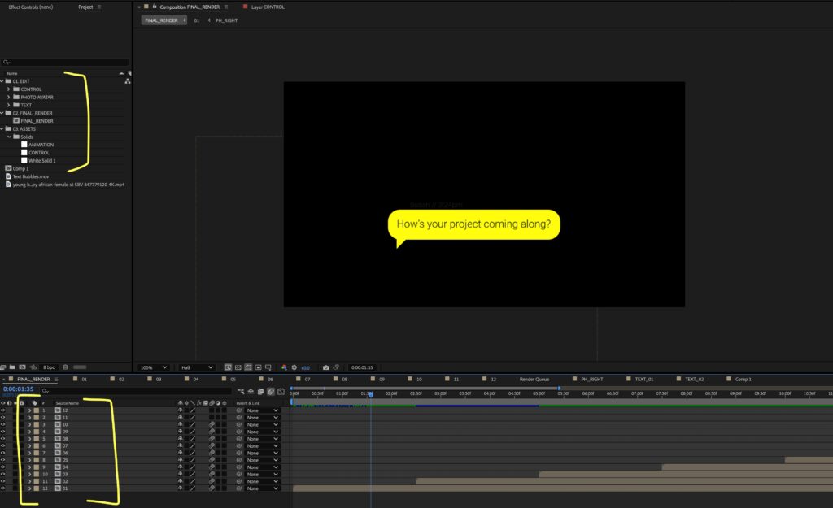Screen dimensions: 833x508
Task: Solo layer 01 in the timeline
Action: [14, 488]
